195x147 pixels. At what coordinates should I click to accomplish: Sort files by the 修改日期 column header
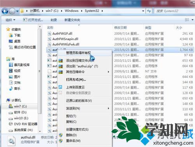pyautogui.click(x=120, y=28)
